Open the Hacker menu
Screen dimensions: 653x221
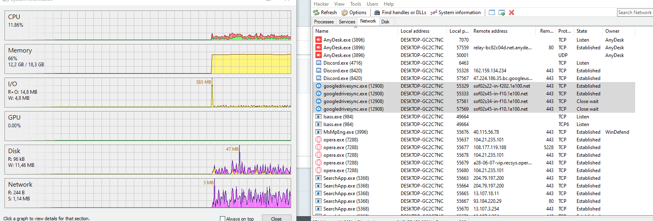321,4
